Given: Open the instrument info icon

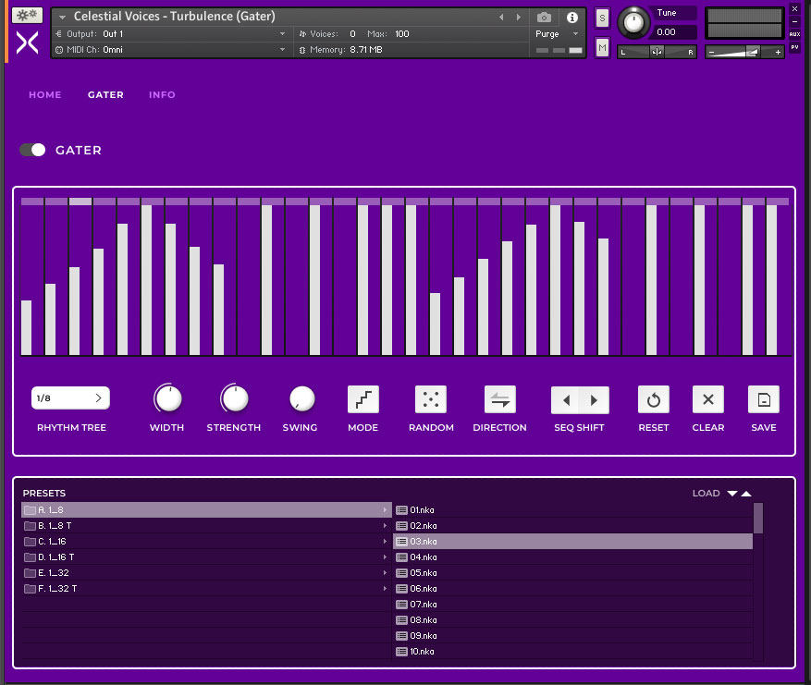Looking at the screenshot, I should [572, 18].
